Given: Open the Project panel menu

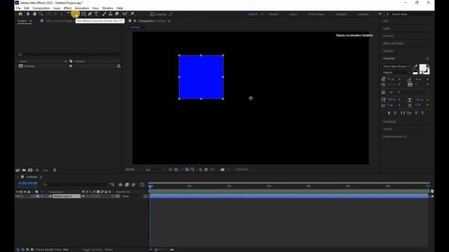Looking at the screenshot, I should [31, 21].
